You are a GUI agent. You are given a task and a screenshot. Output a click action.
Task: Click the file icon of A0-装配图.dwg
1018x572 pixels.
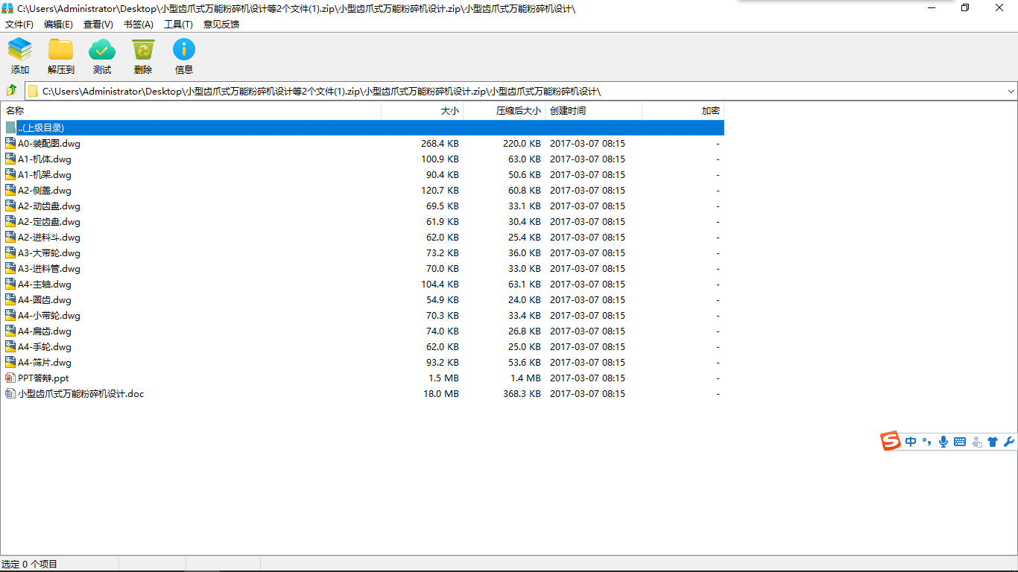[x=10, y=143]
